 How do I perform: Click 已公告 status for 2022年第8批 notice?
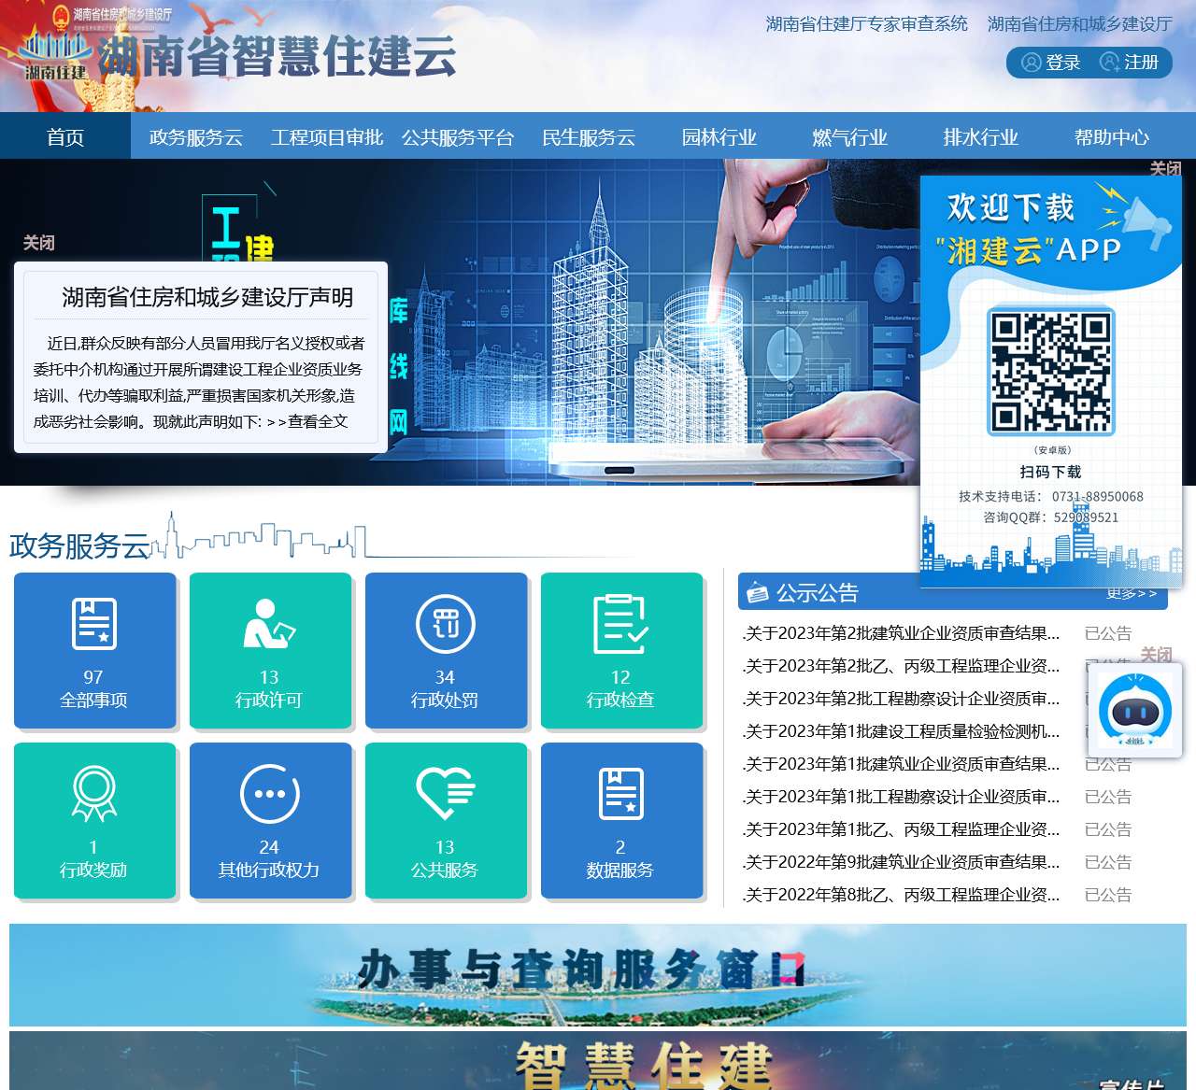point(1108,895)
